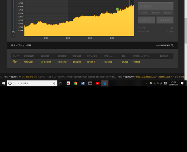Open Task View from taskbar

point(61,83)
